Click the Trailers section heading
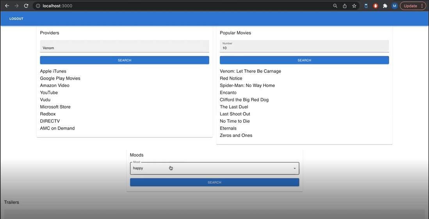Viewport: 429px width, 219px height. pyautogui.click(x=11, y=202)
